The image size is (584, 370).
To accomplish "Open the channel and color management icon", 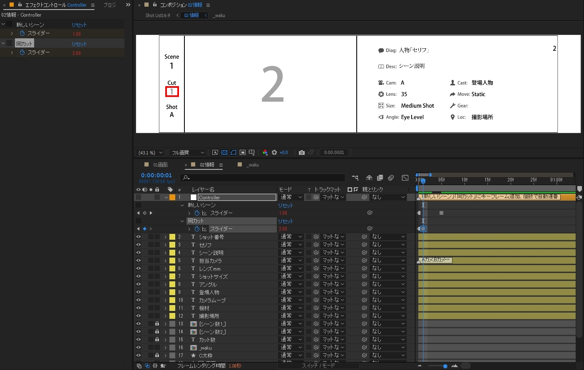I will point(265,153).
